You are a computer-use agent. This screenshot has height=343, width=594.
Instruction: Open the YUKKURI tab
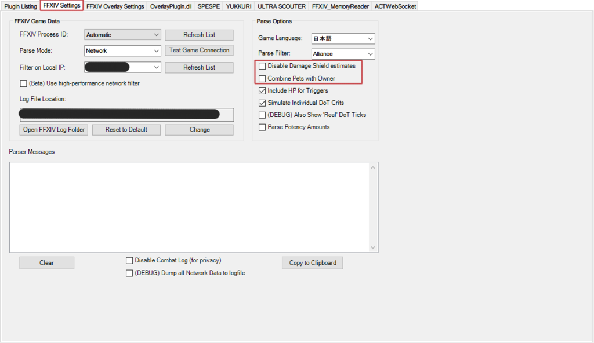238,6
